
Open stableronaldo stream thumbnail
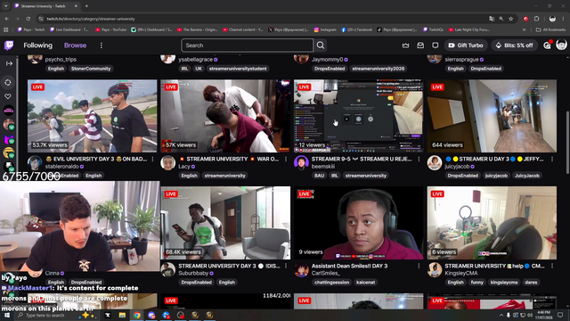93,116
